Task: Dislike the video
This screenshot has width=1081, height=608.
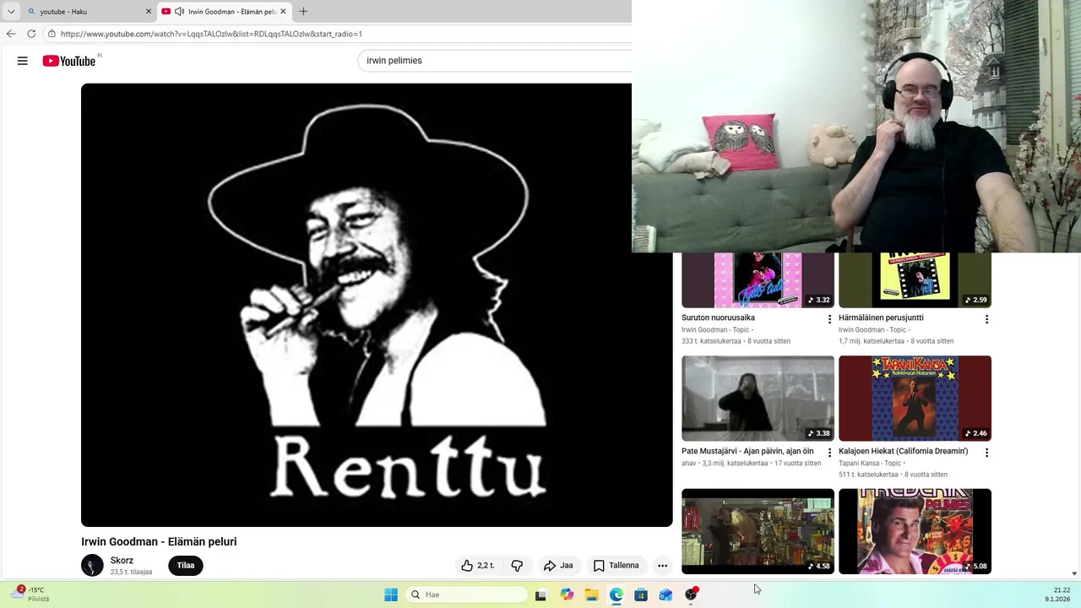Action: 517,566
